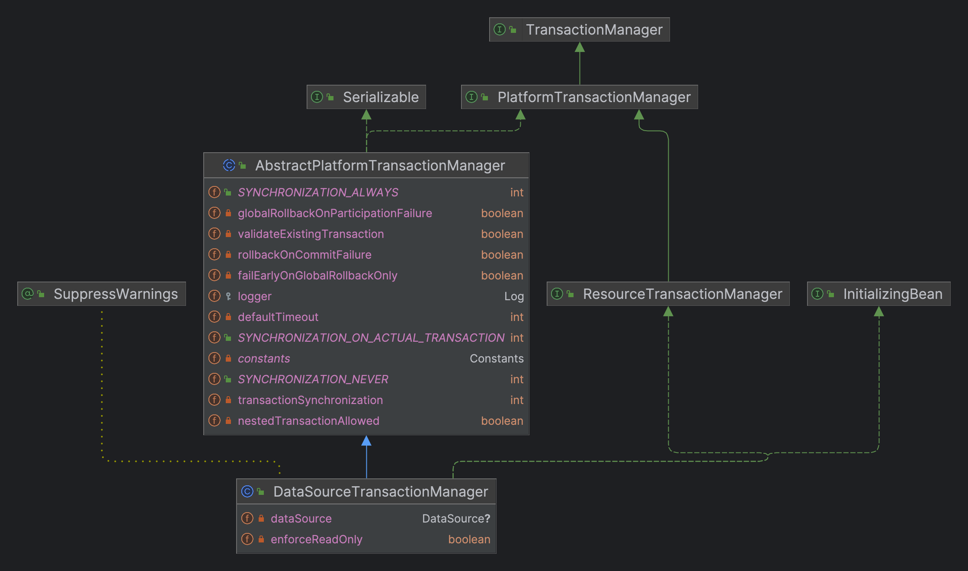Click the validateExistingTransaction field name

click(311, 234)
